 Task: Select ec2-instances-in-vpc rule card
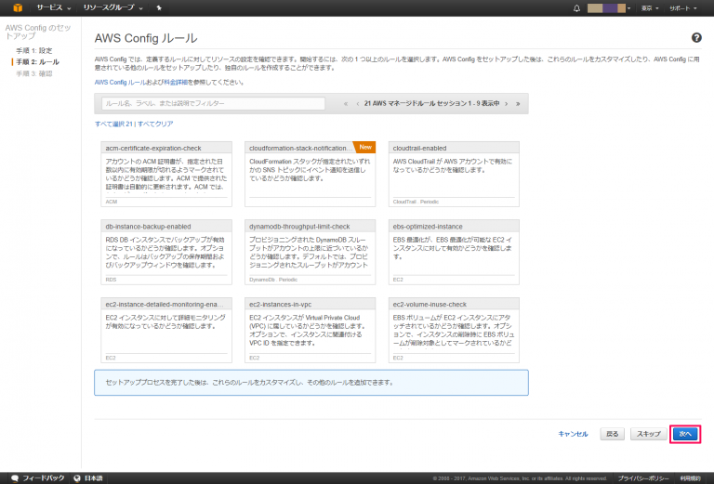[311, 330]
